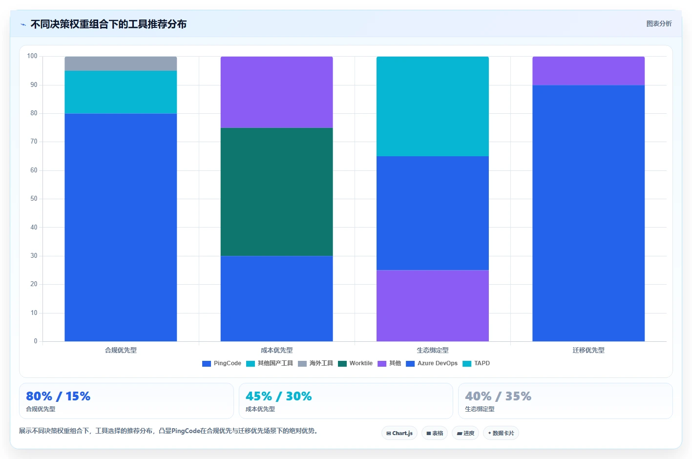Viewport: 692px width, 459px height.
Task: Open the 80% / 15% stat card
Action: click(126, 401)
